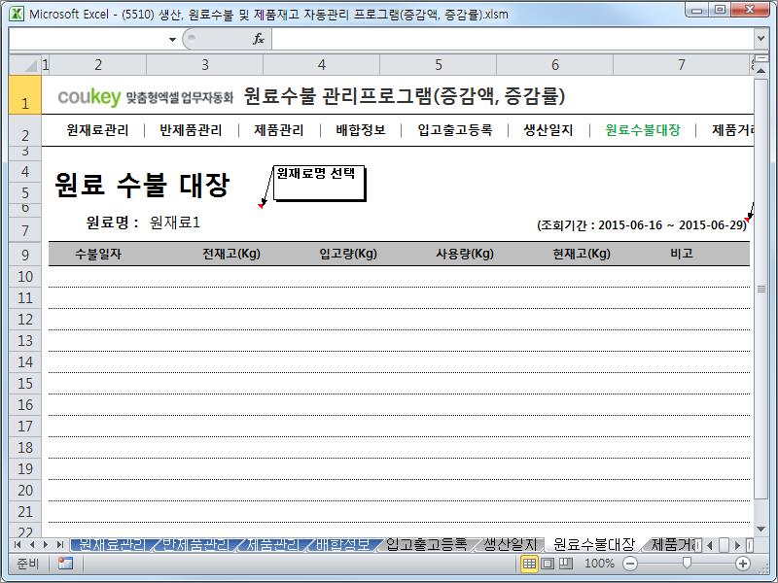
Task: Click the 수불일자 column header
Action: (x=98, y=254)
